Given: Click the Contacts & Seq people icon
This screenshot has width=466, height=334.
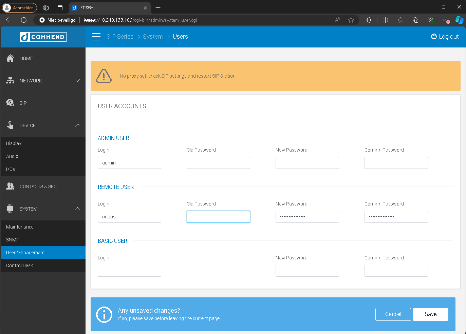Looking at the screenshot, I should coord(10,186).
